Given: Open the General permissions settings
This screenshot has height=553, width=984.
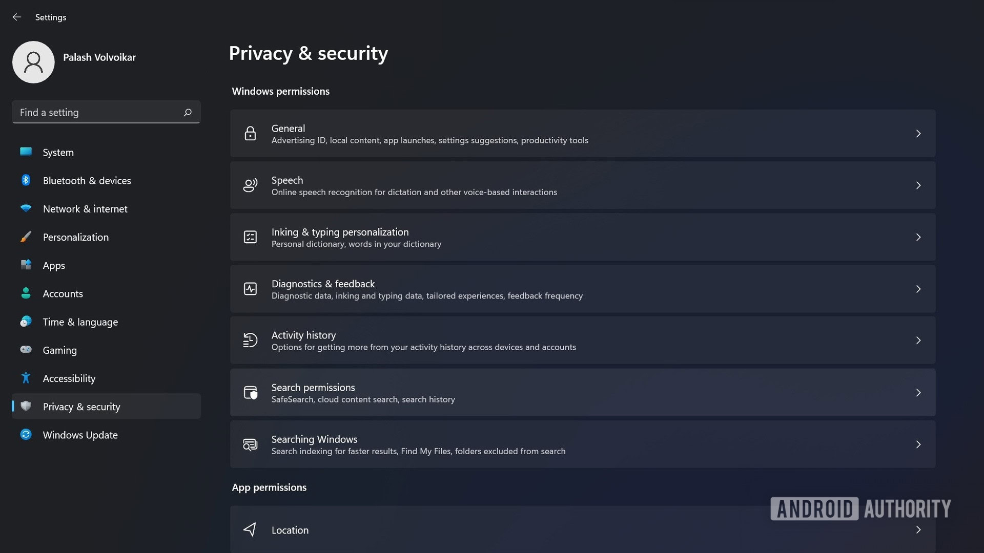Looking at the screenshot, I should click(x=583, y=134).
